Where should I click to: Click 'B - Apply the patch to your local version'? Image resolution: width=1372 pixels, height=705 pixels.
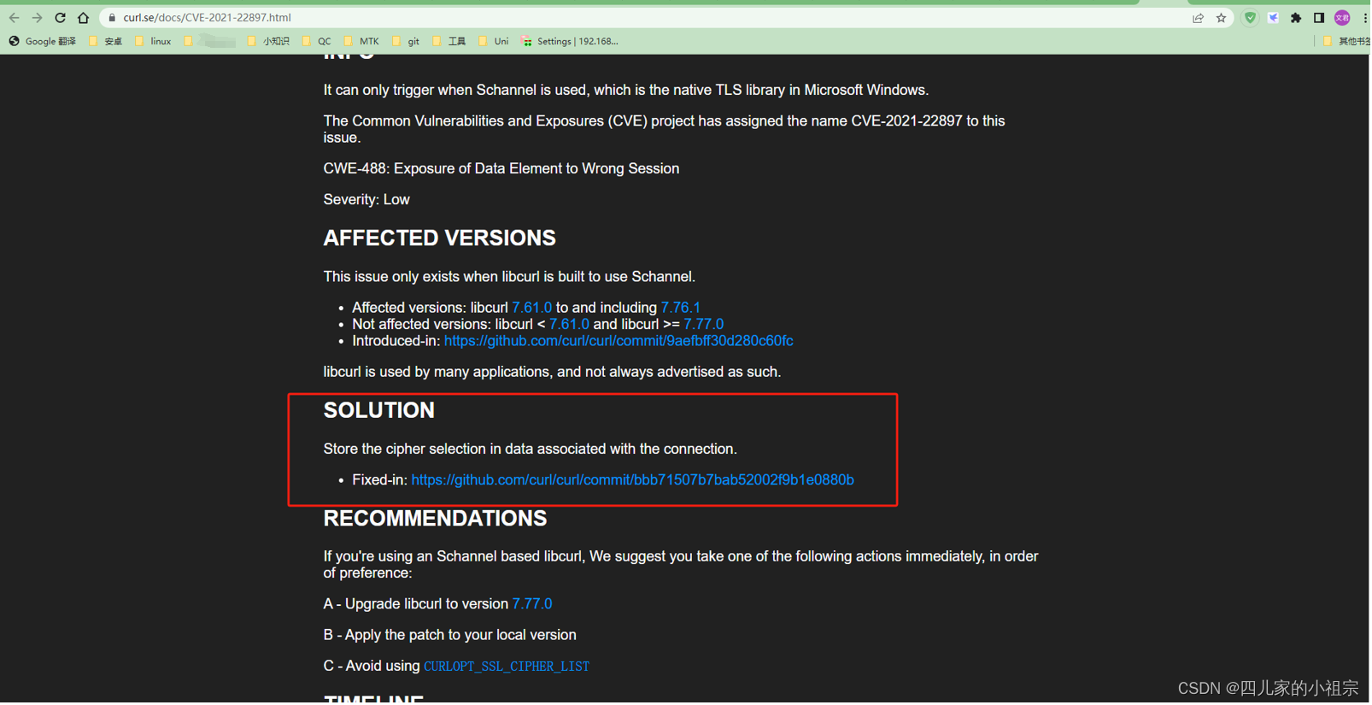click(450, 635)
